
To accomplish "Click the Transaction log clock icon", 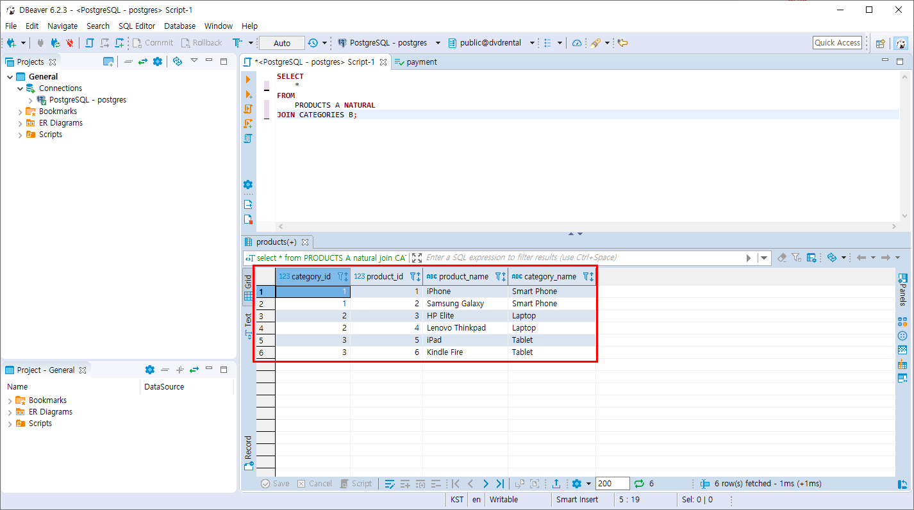I will click(313, 43).
